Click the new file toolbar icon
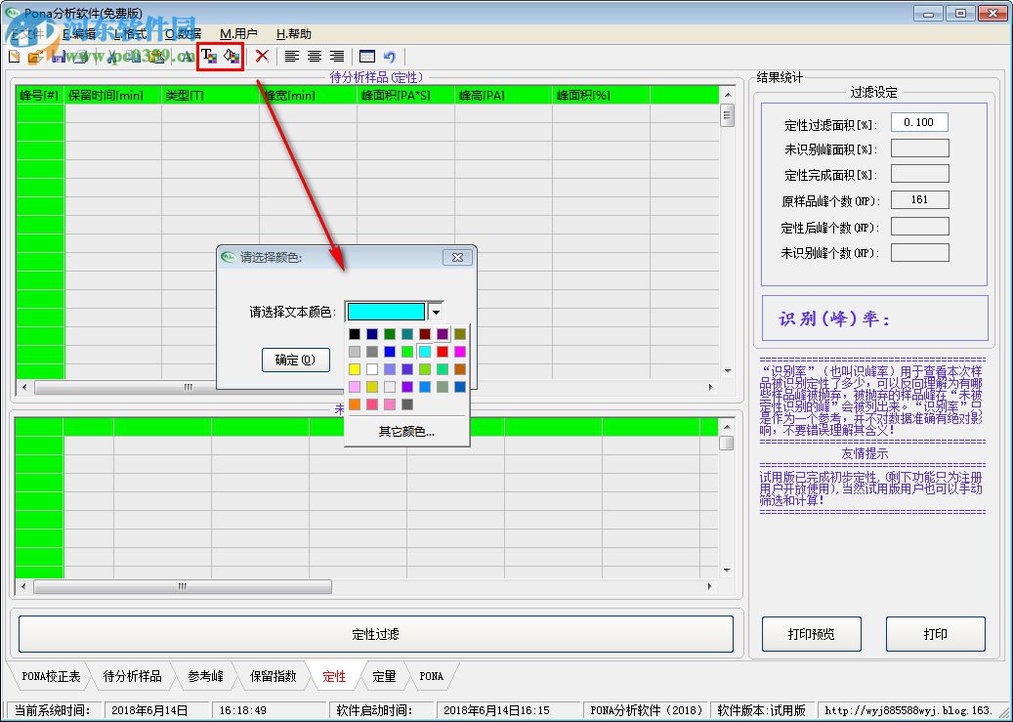The image size is (1013, 722). (14, 57)
